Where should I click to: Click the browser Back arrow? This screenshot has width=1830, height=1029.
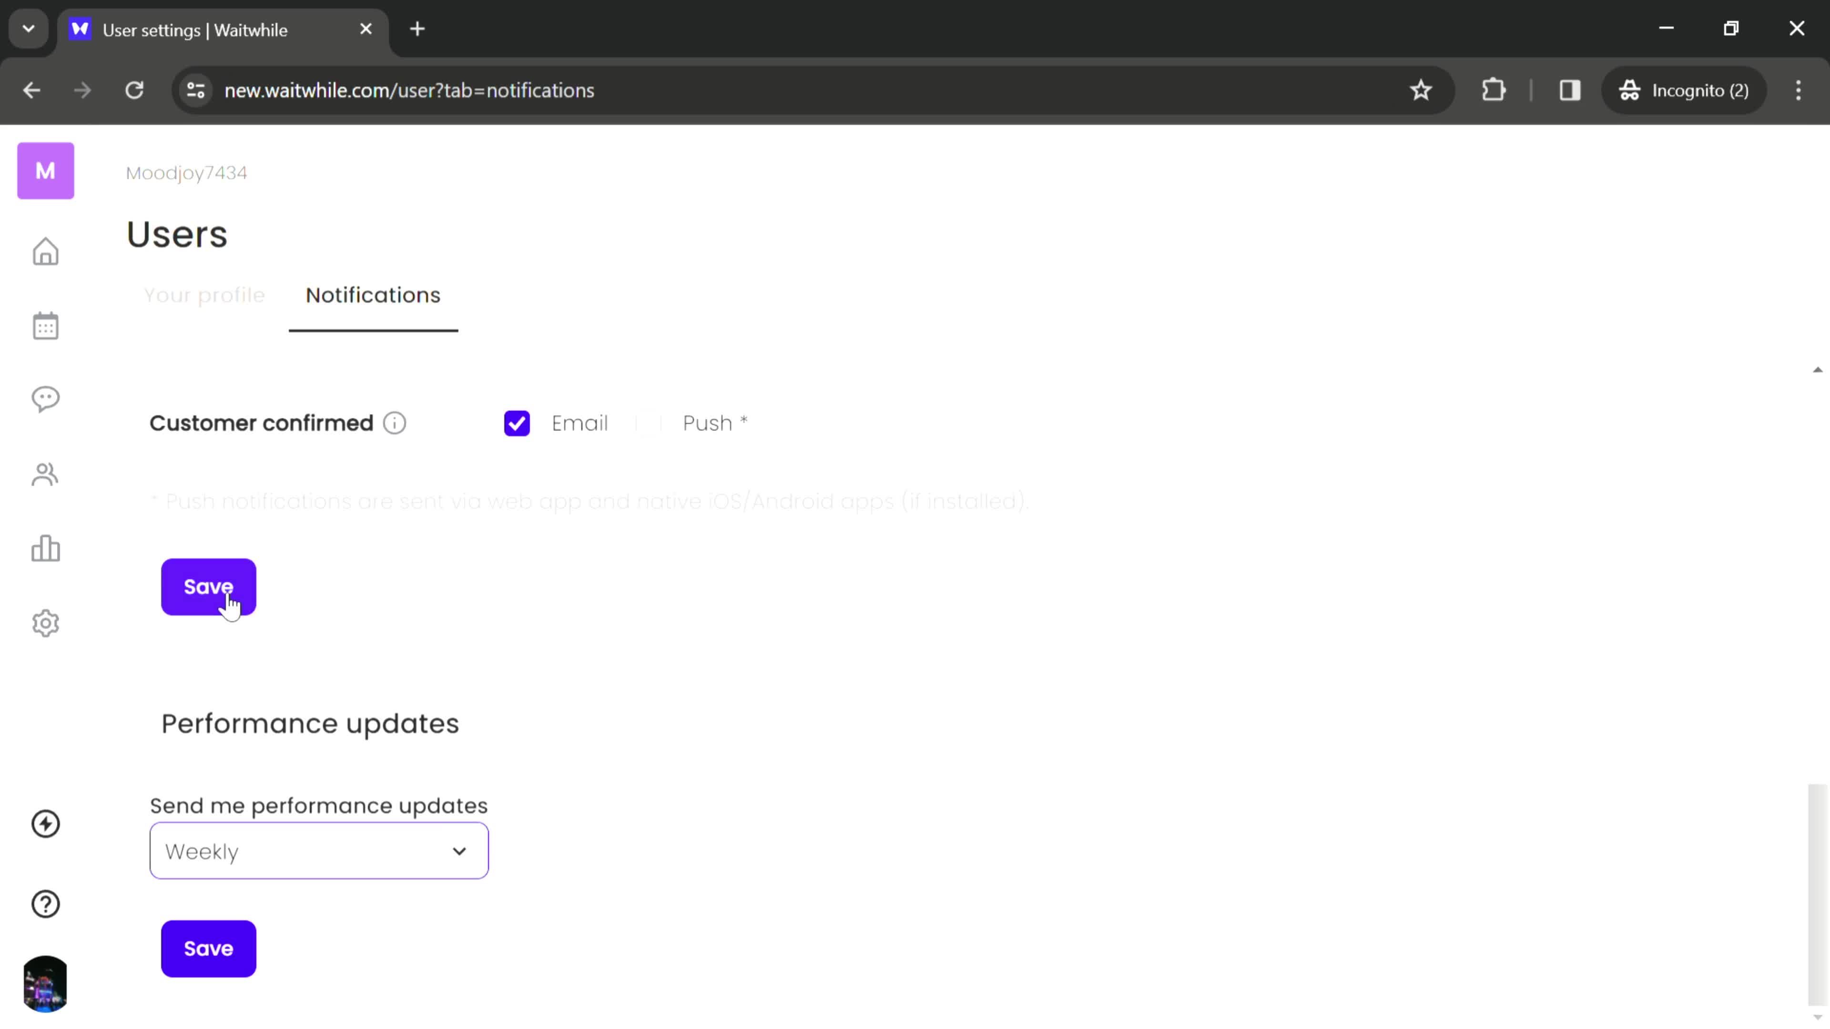31,90
